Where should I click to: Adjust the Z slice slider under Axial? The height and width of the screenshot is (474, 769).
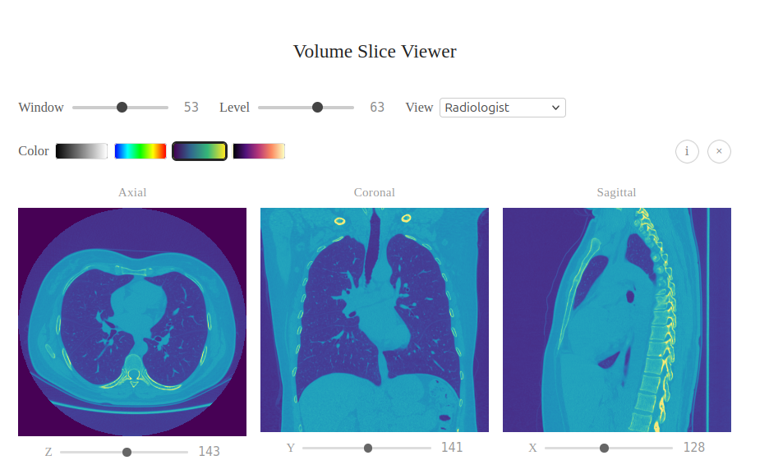tap(126, 452)
